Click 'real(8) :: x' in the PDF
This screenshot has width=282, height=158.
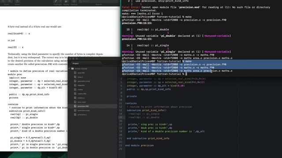[16, 47]
